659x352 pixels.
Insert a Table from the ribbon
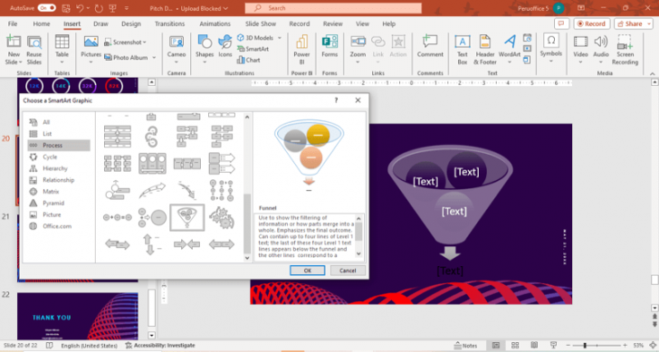point(62,50)
